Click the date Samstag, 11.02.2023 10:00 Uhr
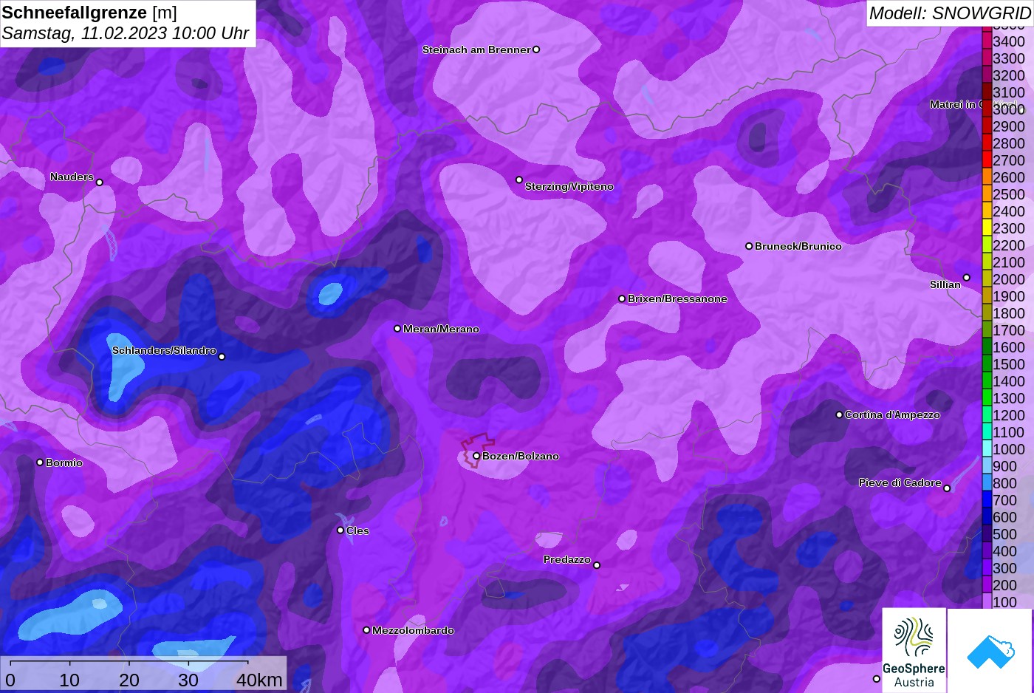The width and height of the screenshot is (1034, 693). click(x=126, y=33)
